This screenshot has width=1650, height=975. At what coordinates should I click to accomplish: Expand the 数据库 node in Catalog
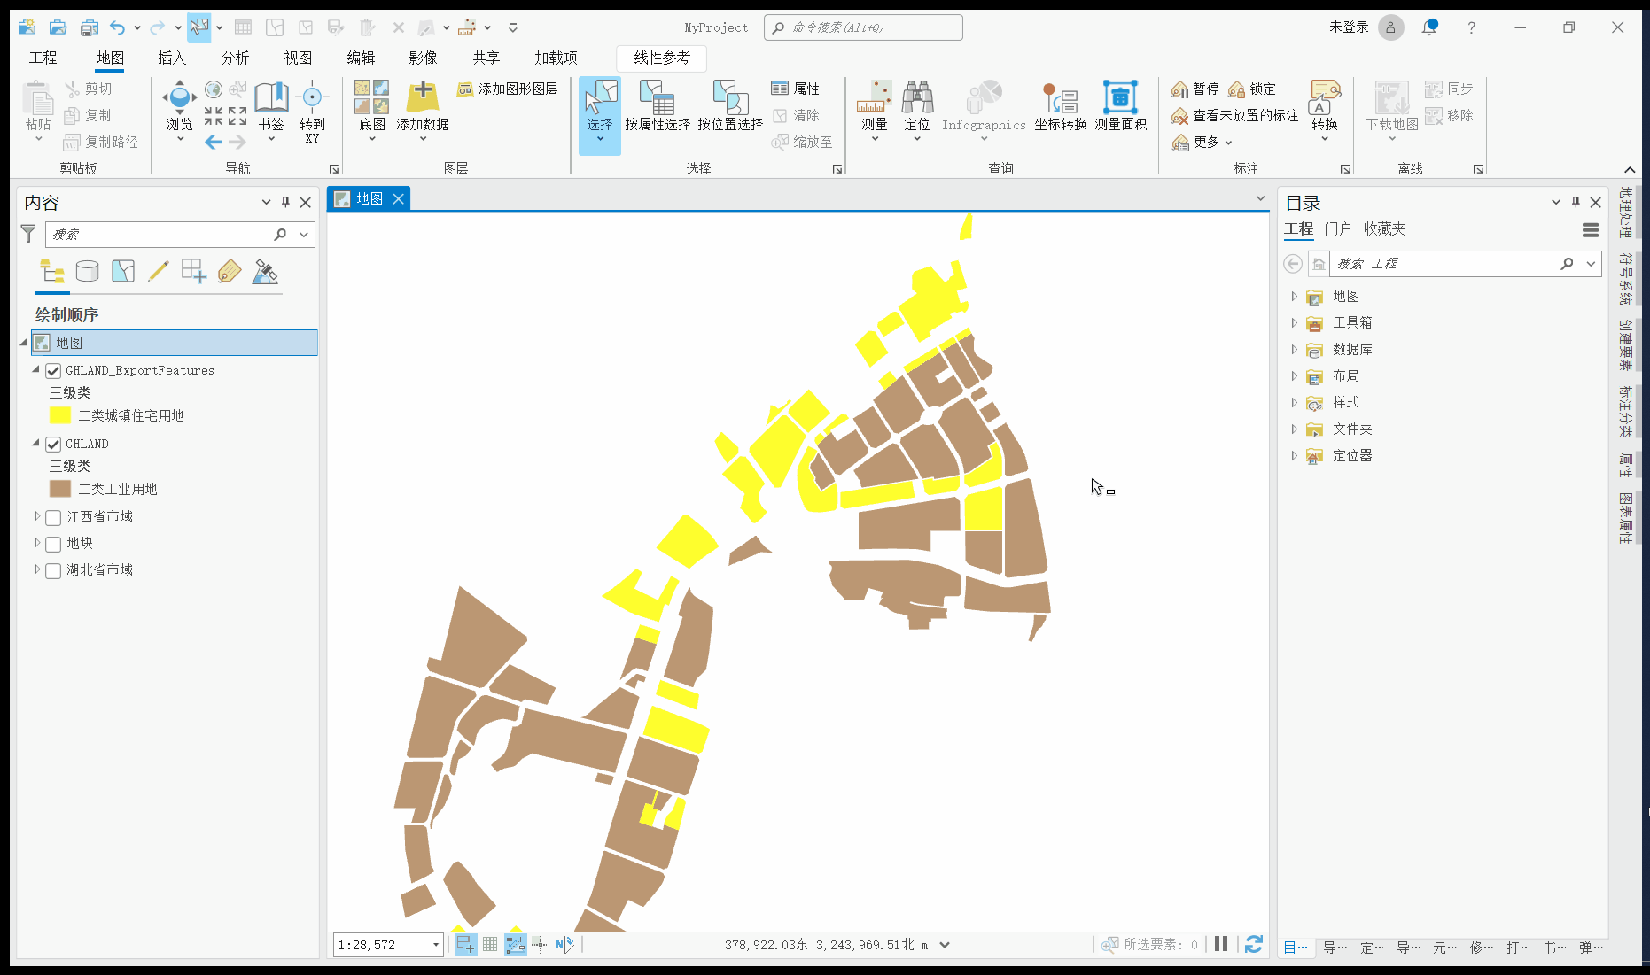[1294, 350]
